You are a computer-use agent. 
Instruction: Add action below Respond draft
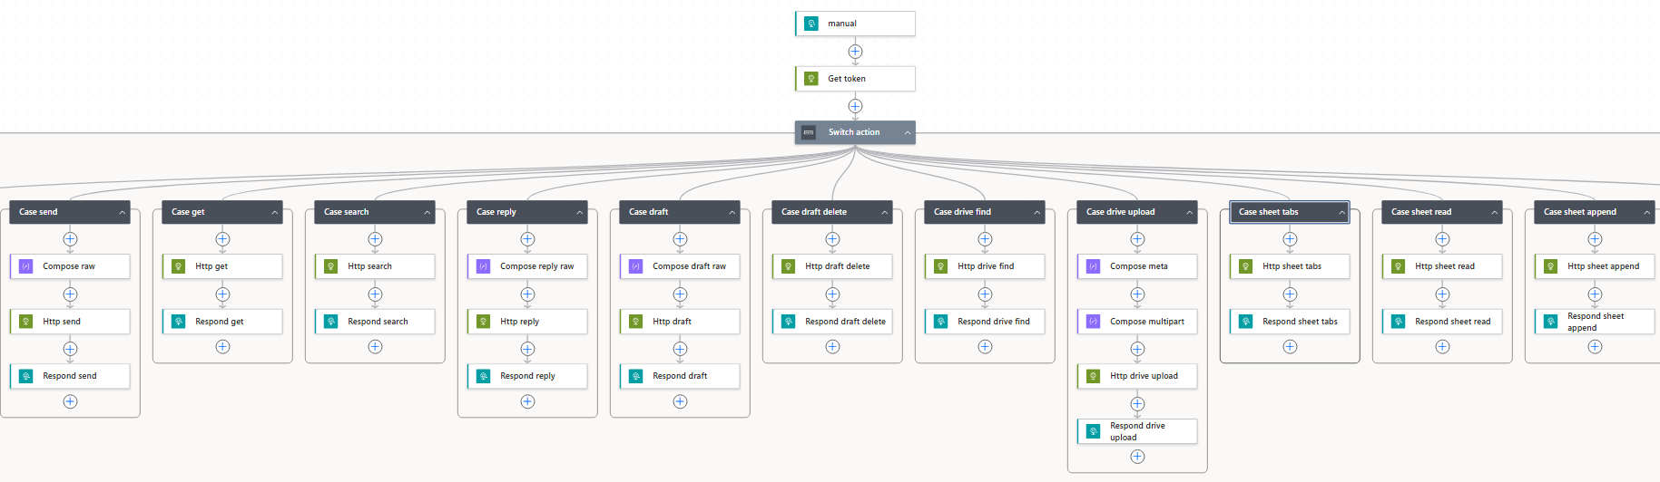[680, 401]
